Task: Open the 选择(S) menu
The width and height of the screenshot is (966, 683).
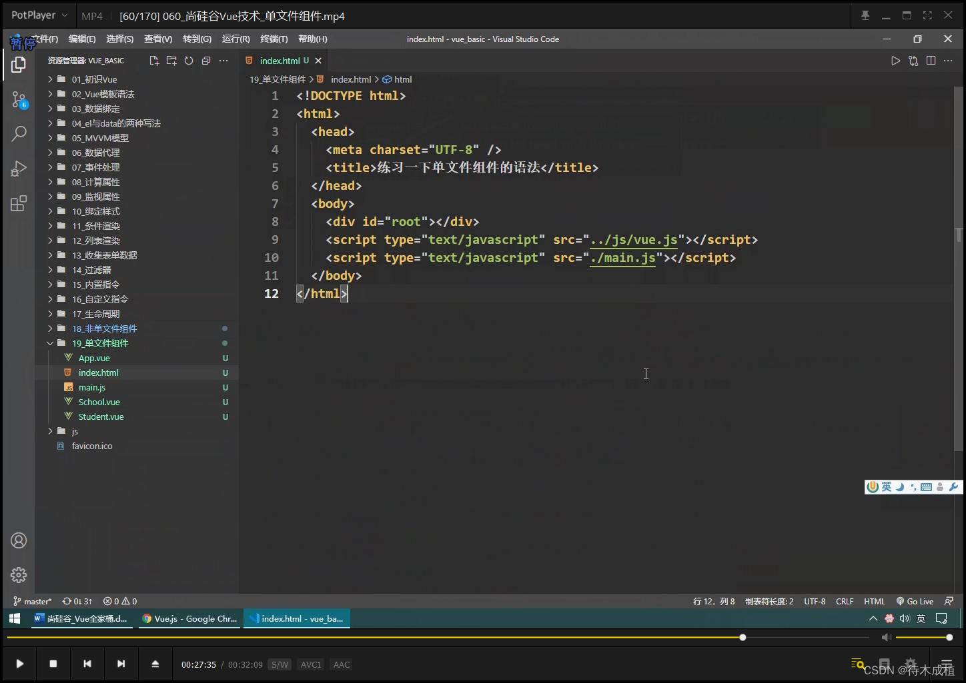Action: click(120, 39)
